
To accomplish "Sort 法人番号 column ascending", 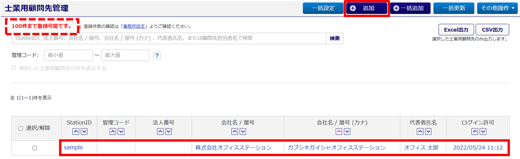I will coord(160,131).
